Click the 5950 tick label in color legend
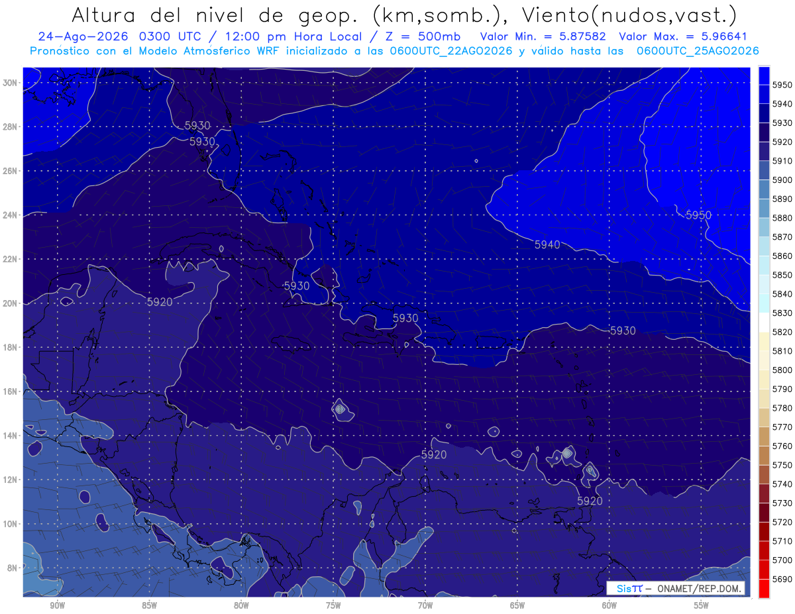Viewport: 795px width, 614px height. click(782, 85)
